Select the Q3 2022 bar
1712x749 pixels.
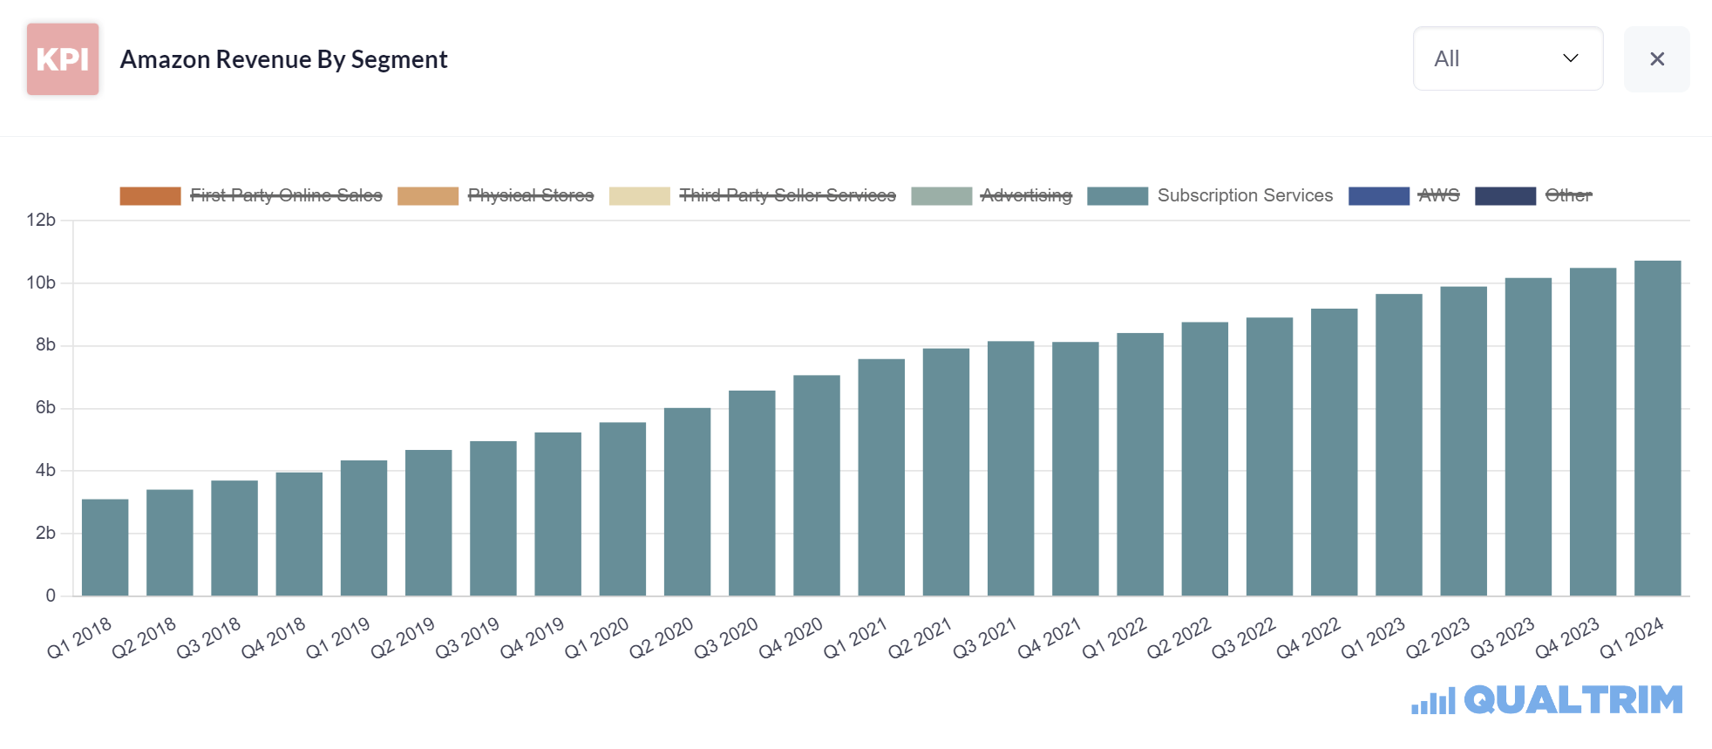pos(1269,457)
